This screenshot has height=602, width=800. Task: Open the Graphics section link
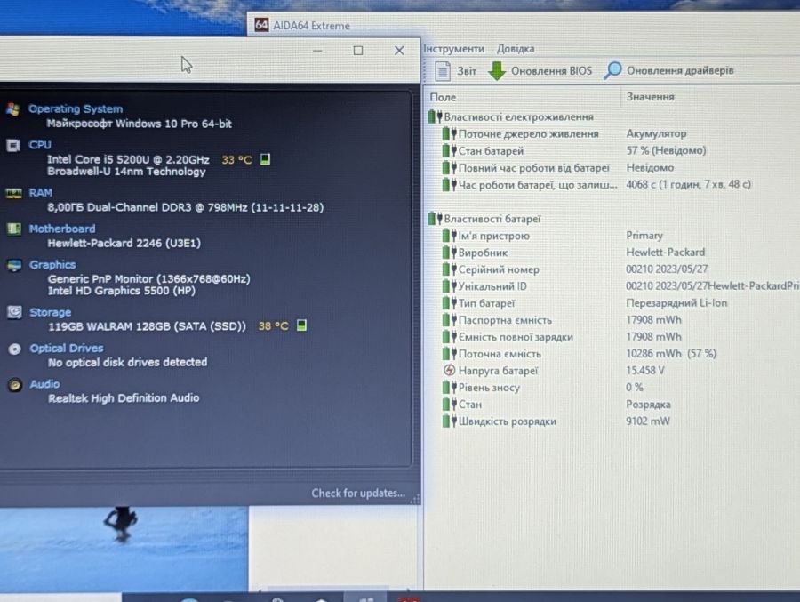click(x=52, y=264)
